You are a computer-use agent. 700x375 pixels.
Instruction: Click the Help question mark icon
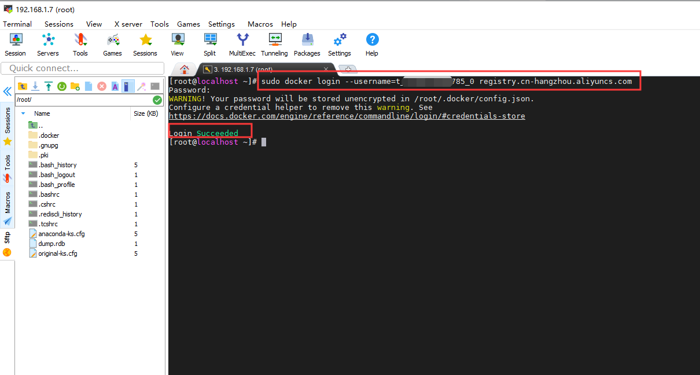click(x=372, y=45)
